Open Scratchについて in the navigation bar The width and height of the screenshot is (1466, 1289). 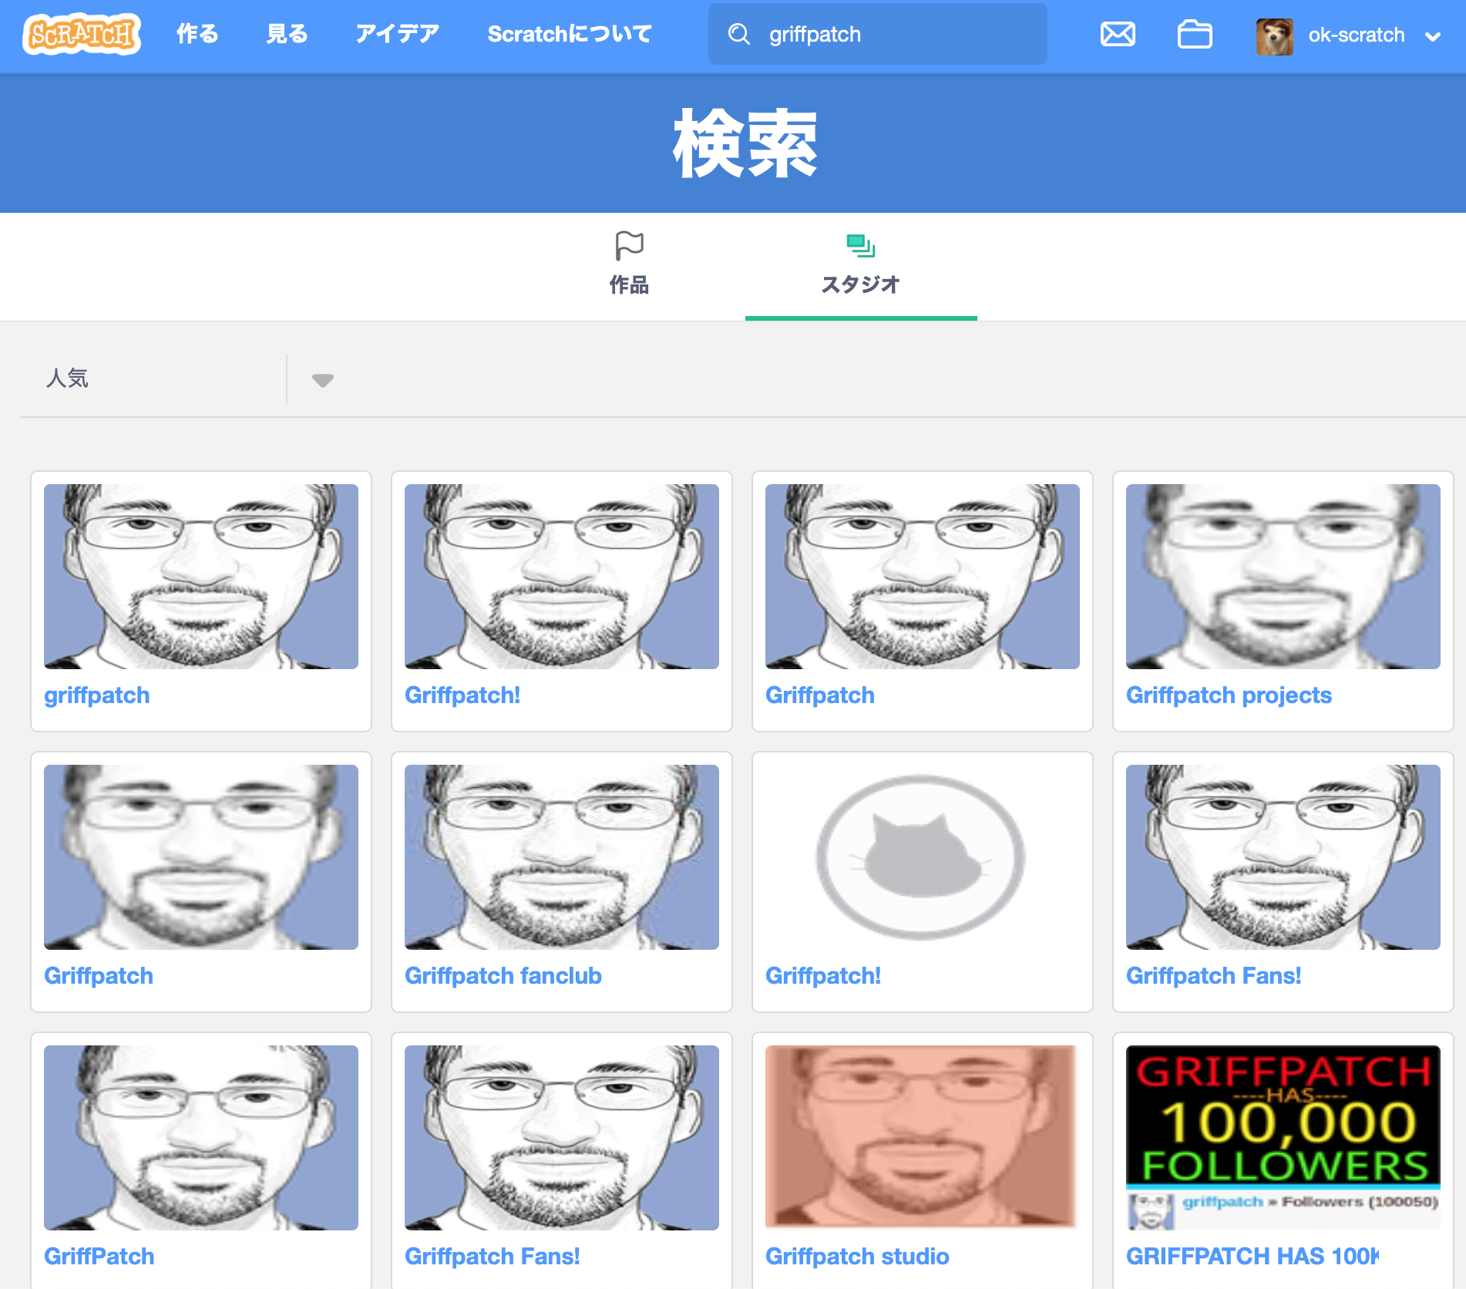coord(570,35)
